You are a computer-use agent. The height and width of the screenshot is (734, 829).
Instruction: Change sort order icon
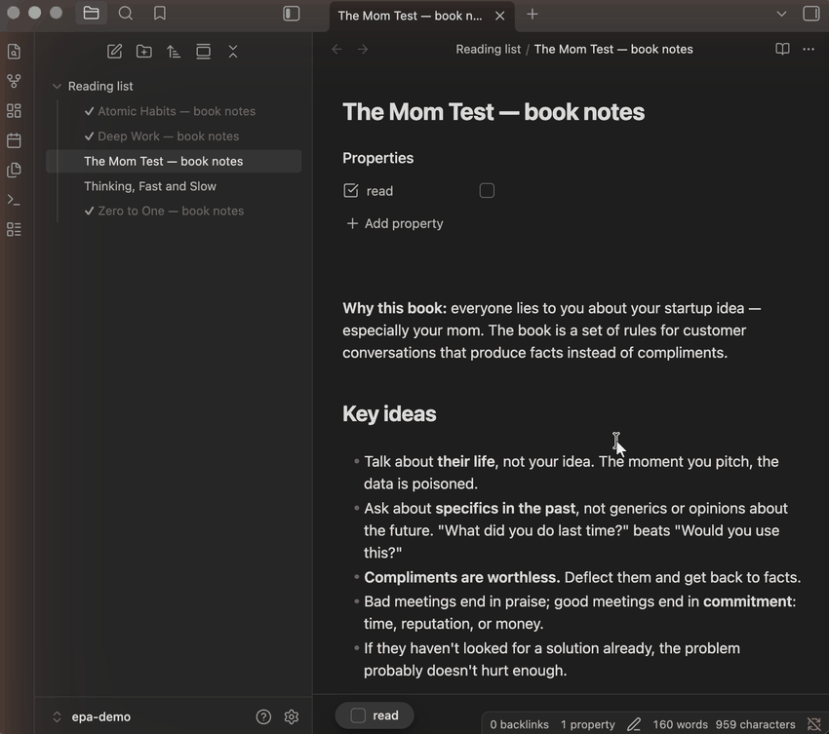[x=174, y=52]
